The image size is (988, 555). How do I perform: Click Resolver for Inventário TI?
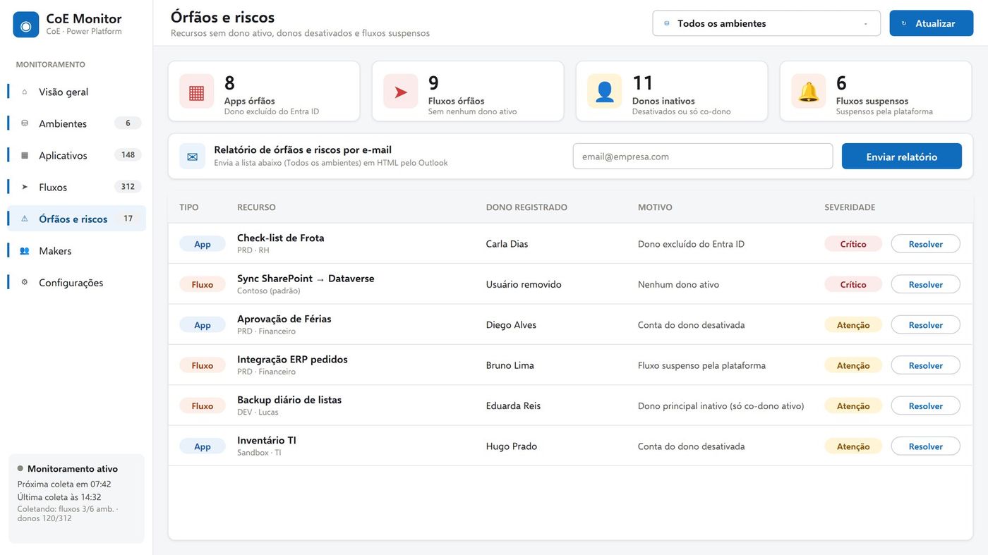pos(926,446)
